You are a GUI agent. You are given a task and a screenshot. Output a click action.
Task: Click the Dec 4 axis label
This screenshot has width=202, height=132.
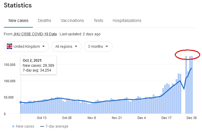142,118
